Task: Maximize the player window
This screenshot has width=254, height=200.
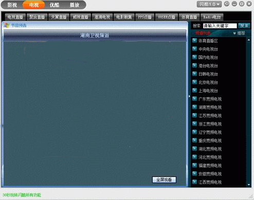Action: pyautogui.click(x=242, y=4)
